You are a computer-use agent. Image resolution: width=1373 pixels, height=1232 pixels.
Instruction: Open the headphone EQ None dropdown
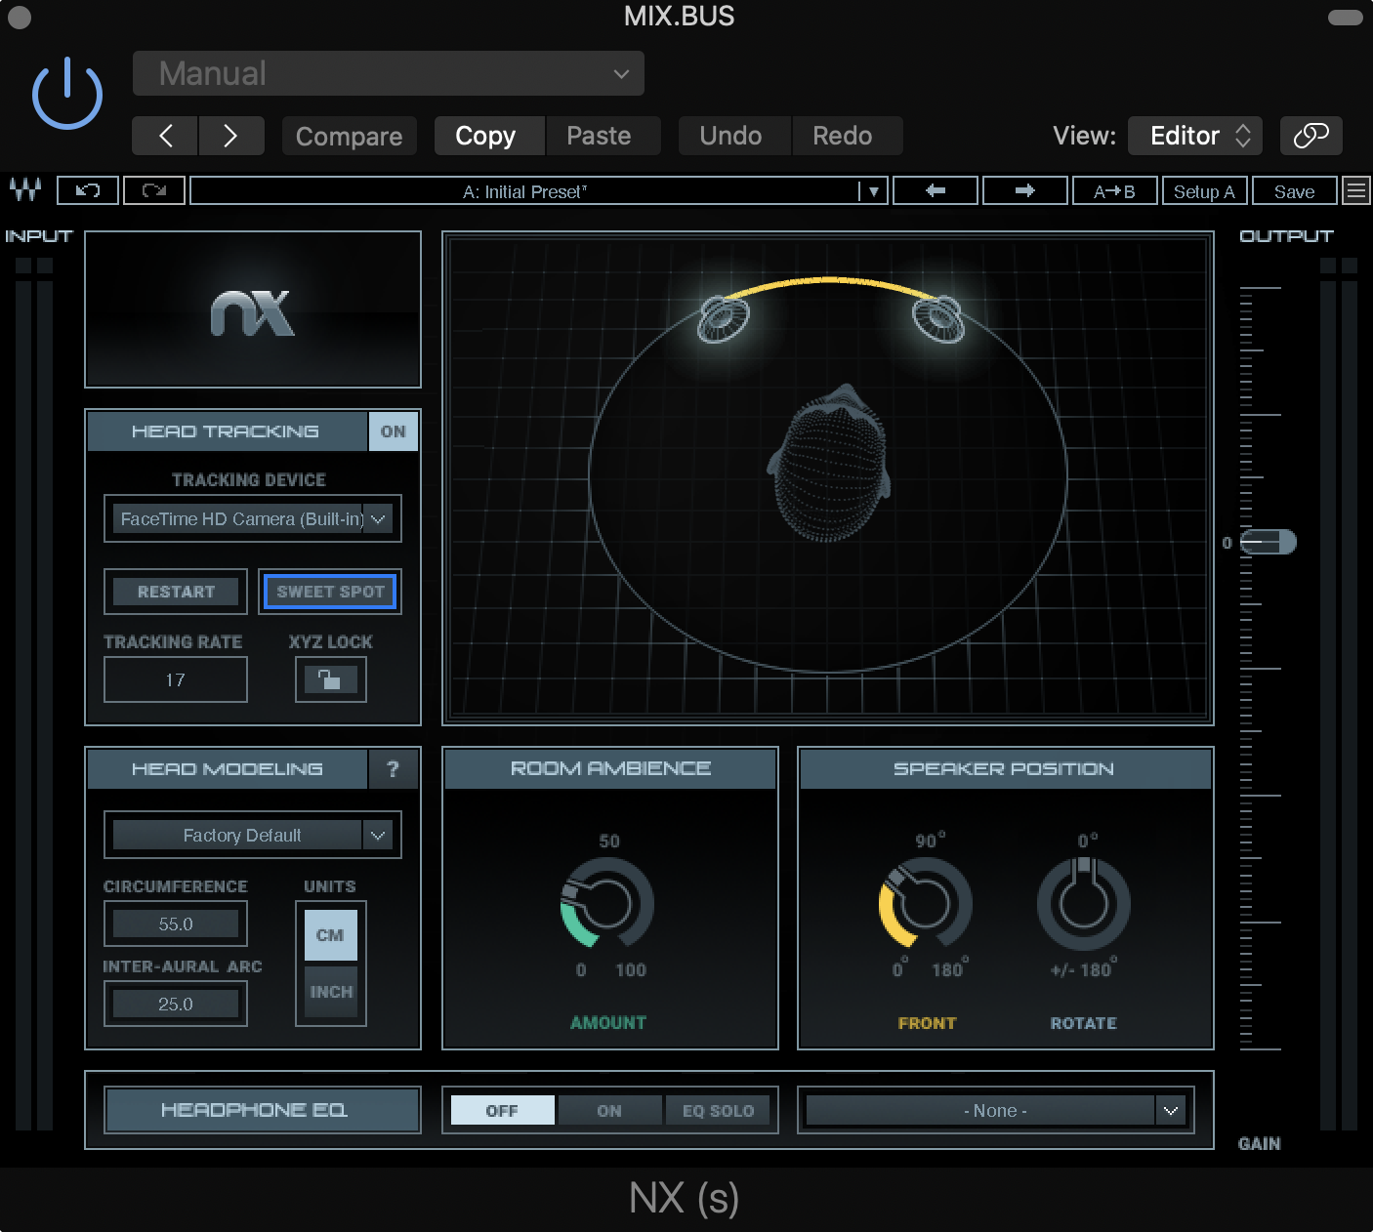tap(995, 1111)
